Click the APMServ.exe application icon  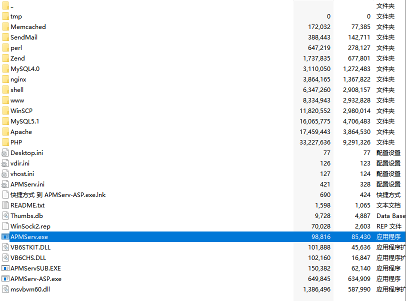point(5,237)
